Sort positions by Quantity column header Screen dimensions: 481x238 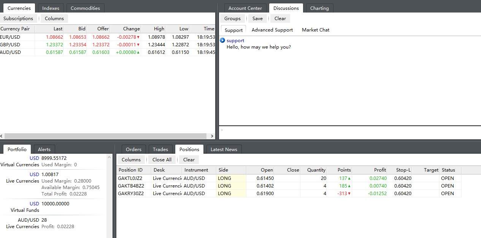click(x=313, y=170)
